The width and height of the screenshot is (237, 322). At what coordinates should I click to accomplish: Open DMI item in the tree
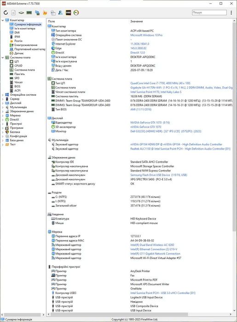[x=17, y=33]
